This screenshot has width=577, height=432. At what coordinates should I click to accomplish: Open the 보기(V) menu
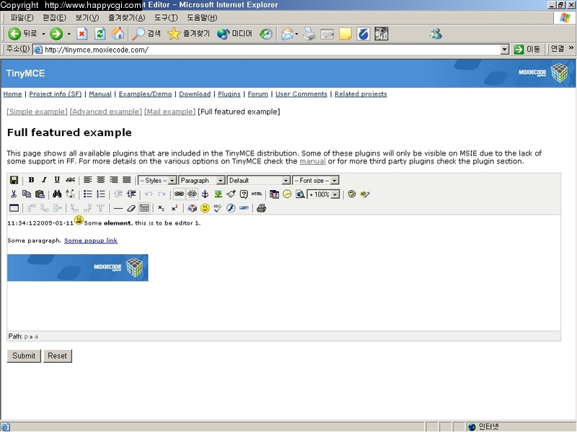(x=87, y=17)
